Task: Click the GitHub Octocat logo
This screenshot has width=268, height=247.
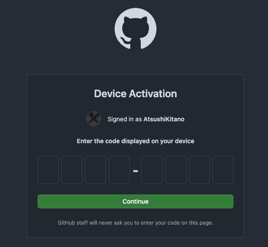Action: click(136, 29)
